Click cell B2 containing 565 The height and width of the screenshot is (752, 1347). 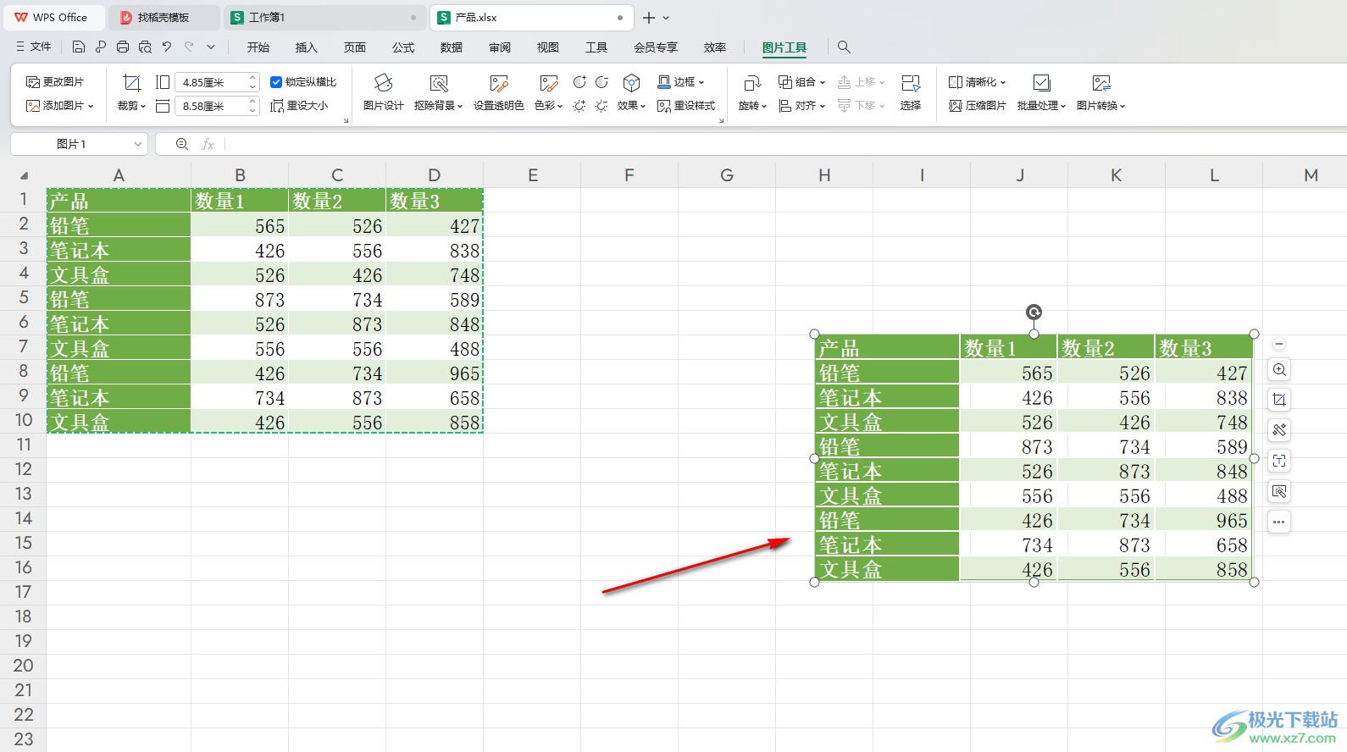240,225
